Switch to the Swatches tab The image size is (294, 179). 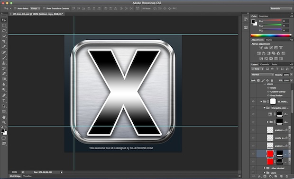pyautogui.click(x=264, y=16)
